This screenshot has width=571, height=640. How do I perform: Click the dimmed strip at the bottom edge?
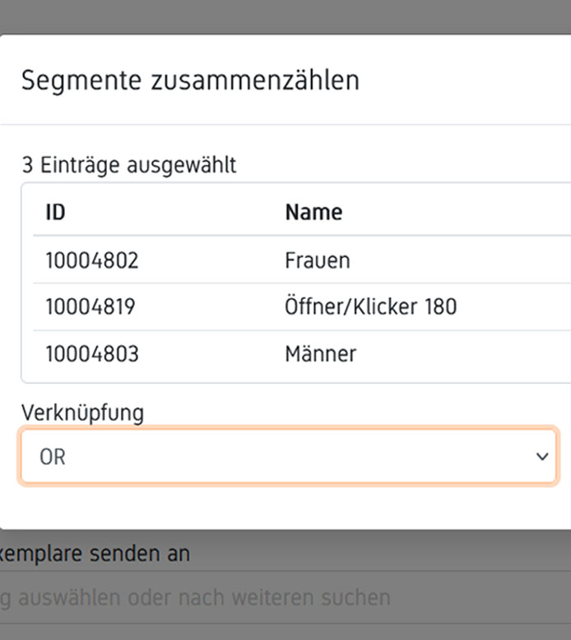[285, 631]
